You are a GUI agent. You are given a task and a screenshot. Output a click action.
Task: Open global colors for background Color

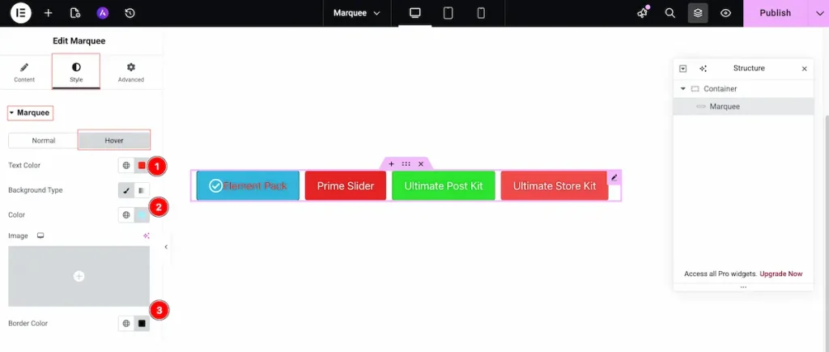(126, 215)
